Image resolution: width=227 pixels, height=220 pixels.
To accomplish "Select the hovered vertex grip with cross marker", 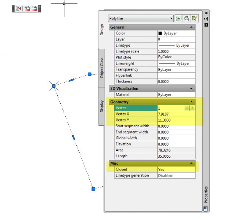I will [x=54, y=86].
